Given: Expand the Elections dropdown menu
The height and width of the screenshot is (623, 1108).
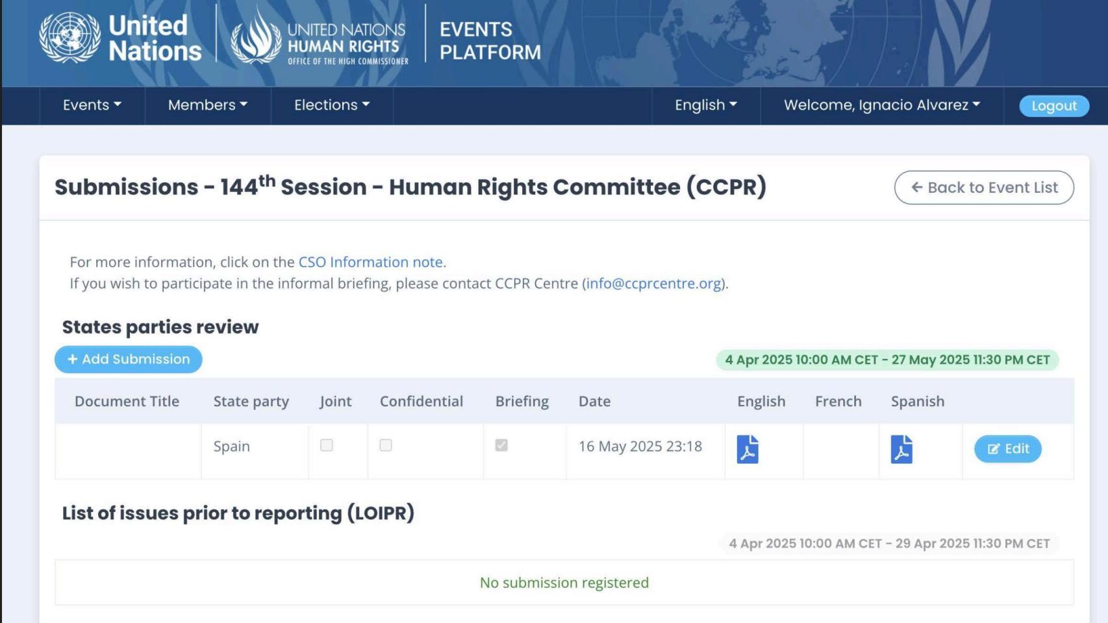Looking at the screenshot, I should pyautogui.click(x=332, y=105).
